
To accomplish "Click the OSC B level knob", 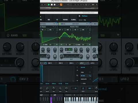I will click(88, 56).
